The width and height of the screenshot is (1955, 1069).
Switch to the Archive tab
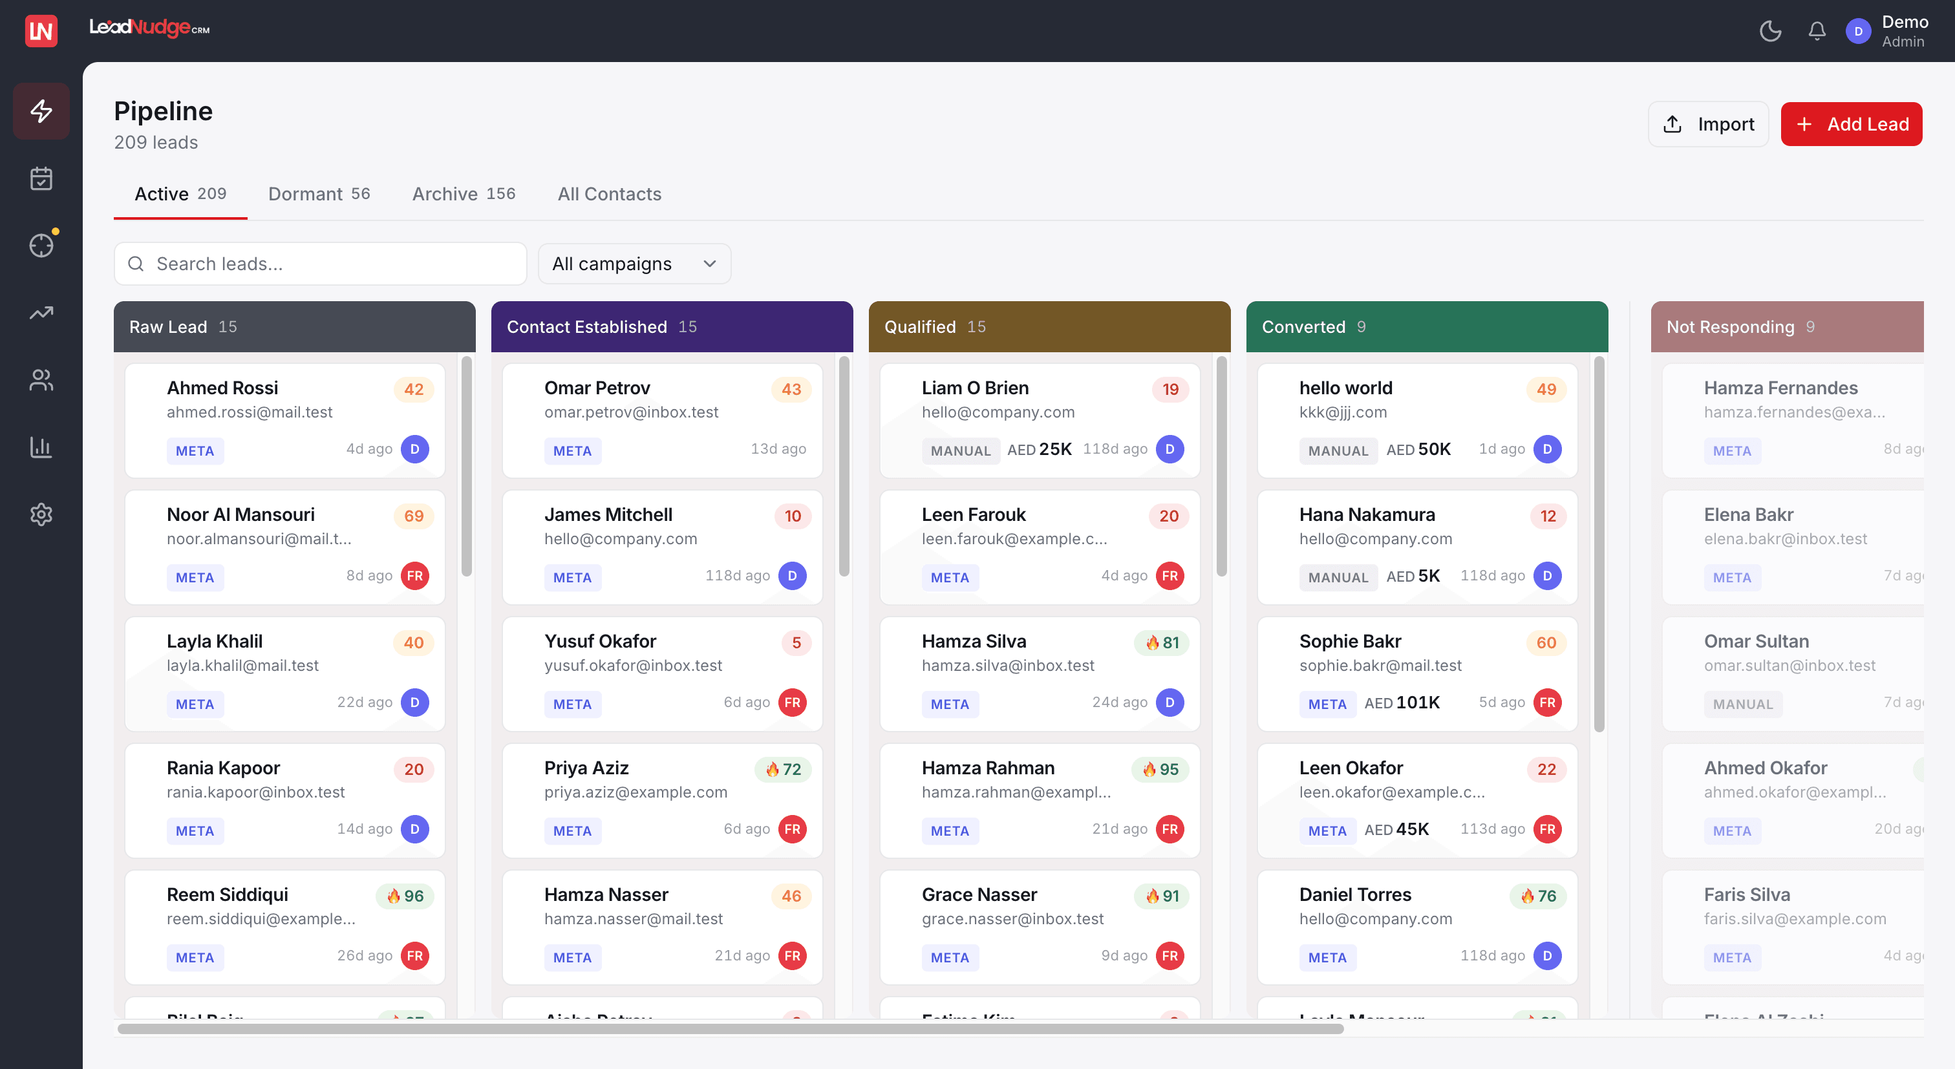point(464,195)
